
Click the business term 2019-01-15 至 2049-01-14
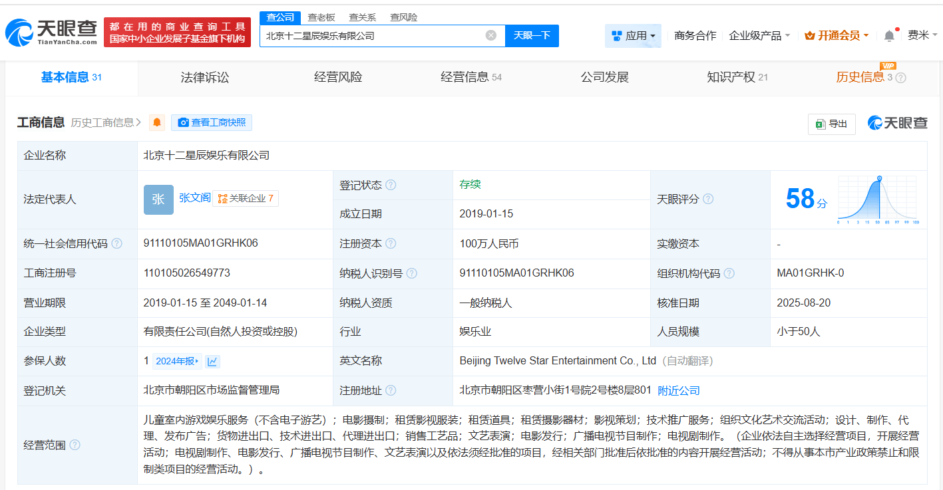tap(205, 303)
